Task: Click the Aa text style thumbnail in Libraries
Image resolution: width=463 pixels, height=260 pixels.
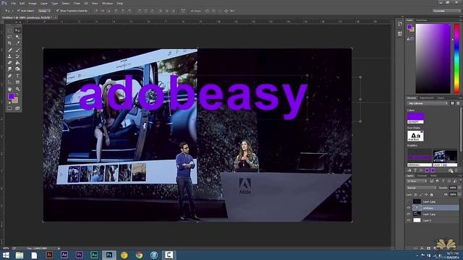Action: click(415, 136)
